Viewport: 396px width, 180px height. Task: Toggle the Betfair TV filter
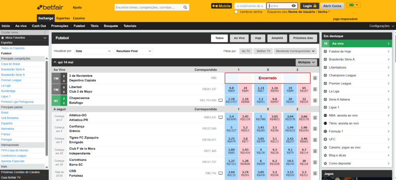pos(263,51)
